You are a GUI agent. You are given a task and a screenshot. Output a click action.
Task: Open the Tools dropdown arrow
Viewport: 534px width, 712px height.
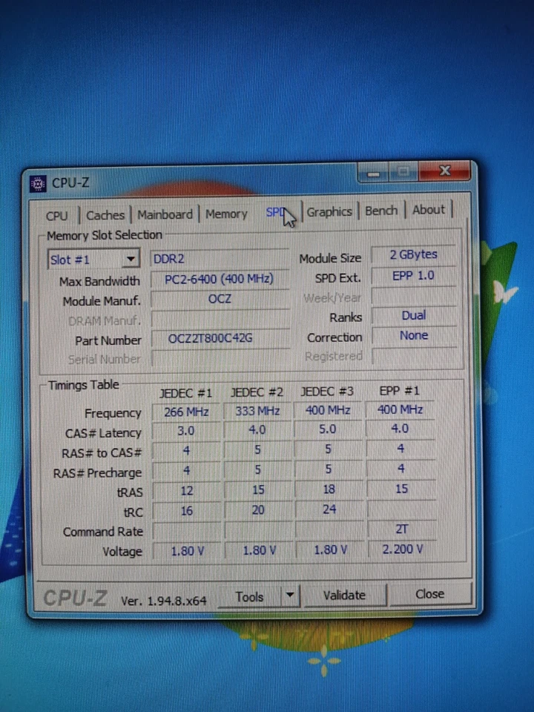(x=291, y=596)
